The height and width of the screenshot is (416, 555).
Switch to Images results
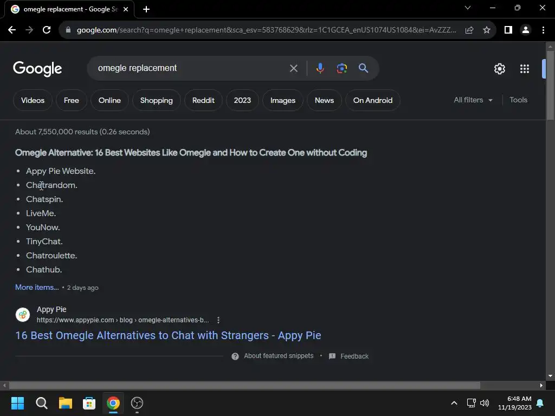coord(283,100)
